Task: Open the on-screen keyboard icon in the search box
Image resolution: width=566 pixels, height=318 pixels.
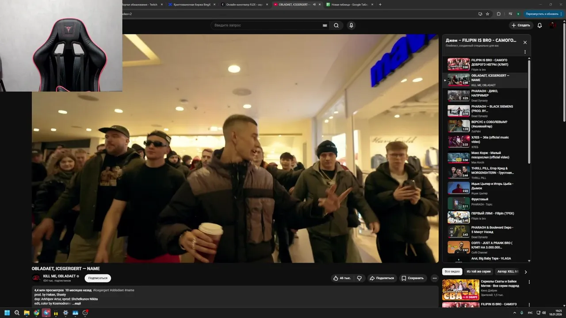Action: 325,26
